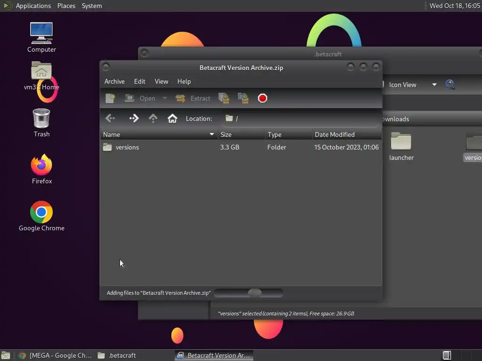Viewport: 482px width, 361px height.
Task: Open the Edit menu
Action: point(139,81)
